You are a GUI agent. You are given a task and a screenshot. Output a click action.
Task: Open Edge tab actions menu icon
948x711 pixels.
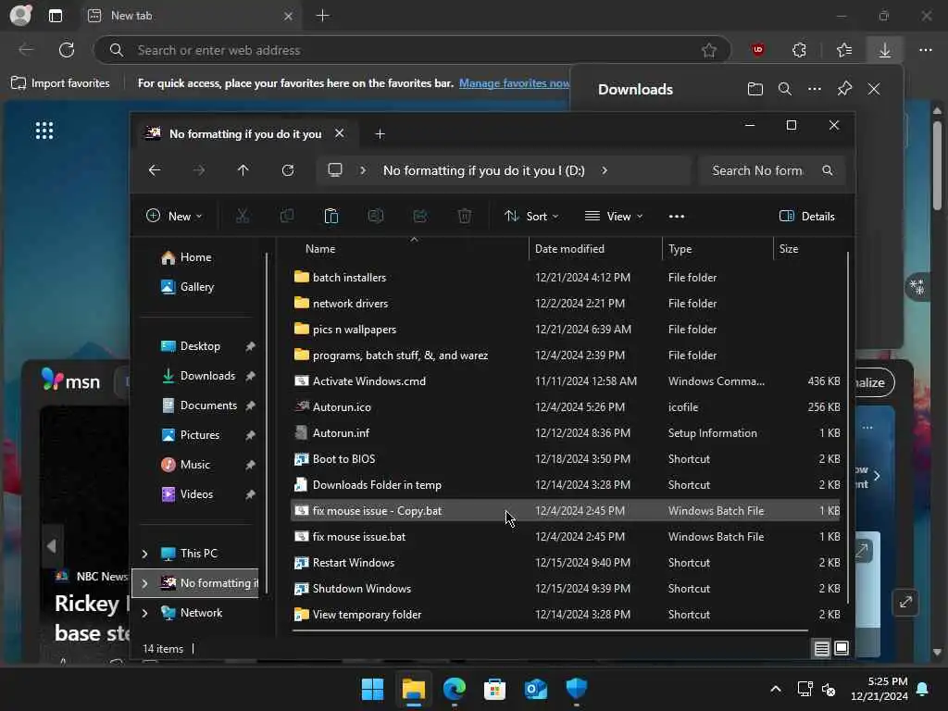tap(55, 16)
